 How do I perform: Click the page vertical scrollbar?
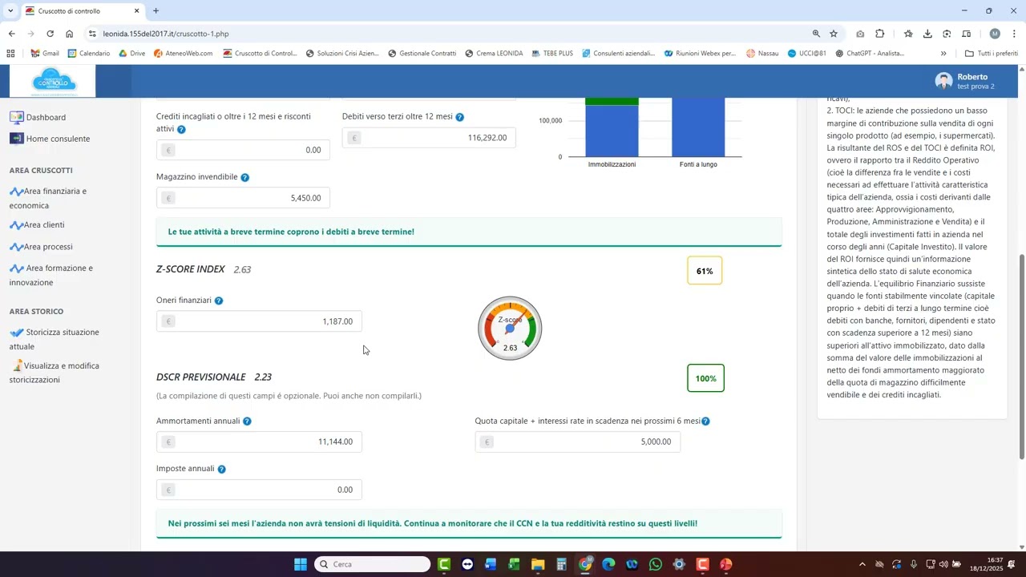coord(1021,357)
